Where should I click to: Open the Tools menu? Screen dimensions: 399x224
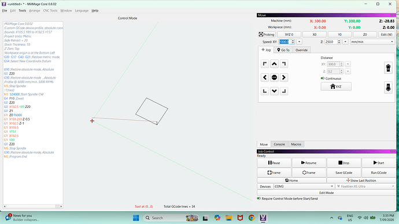(x=22, y=10)
